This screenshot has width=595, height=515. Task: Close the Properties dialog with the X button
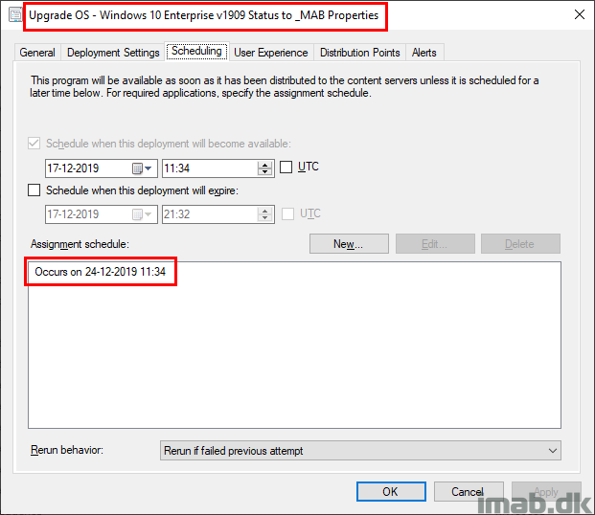pos(579,14)
